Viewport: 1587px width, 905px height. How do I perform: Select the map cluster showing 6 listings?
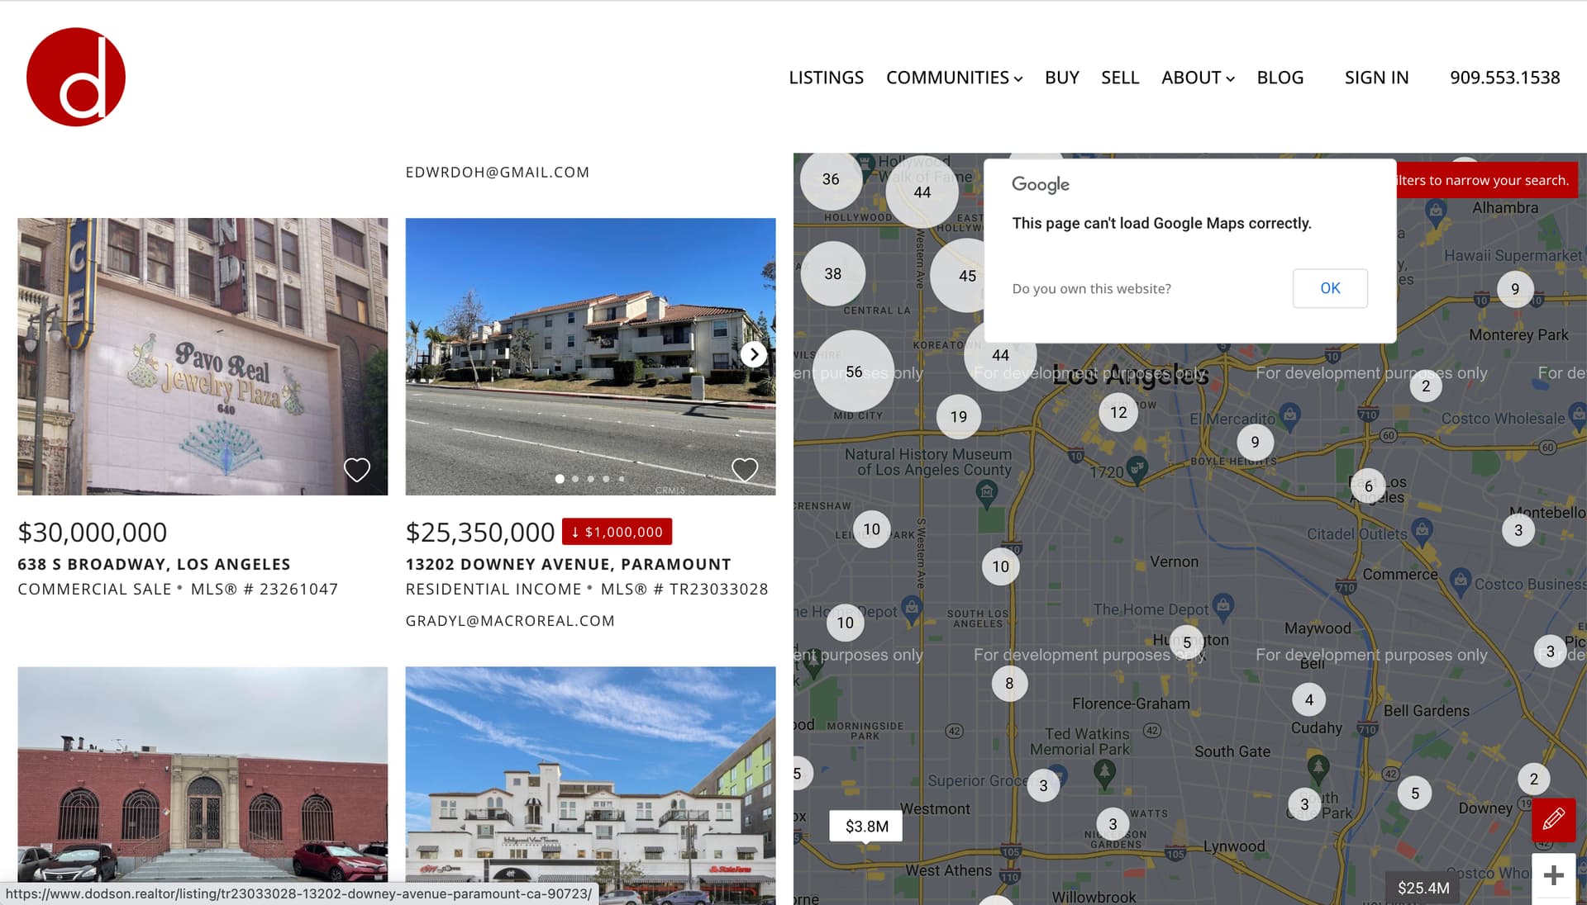pos(1369,486)
